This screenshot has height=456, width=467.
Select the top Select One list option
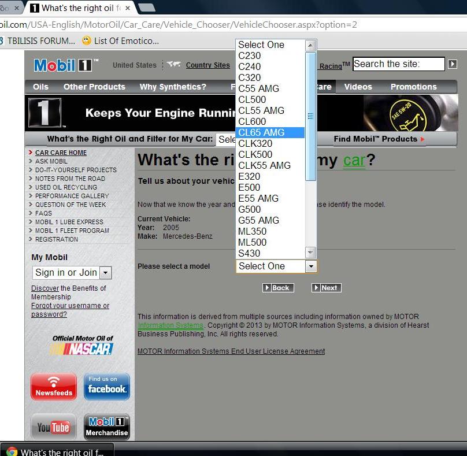270,45
